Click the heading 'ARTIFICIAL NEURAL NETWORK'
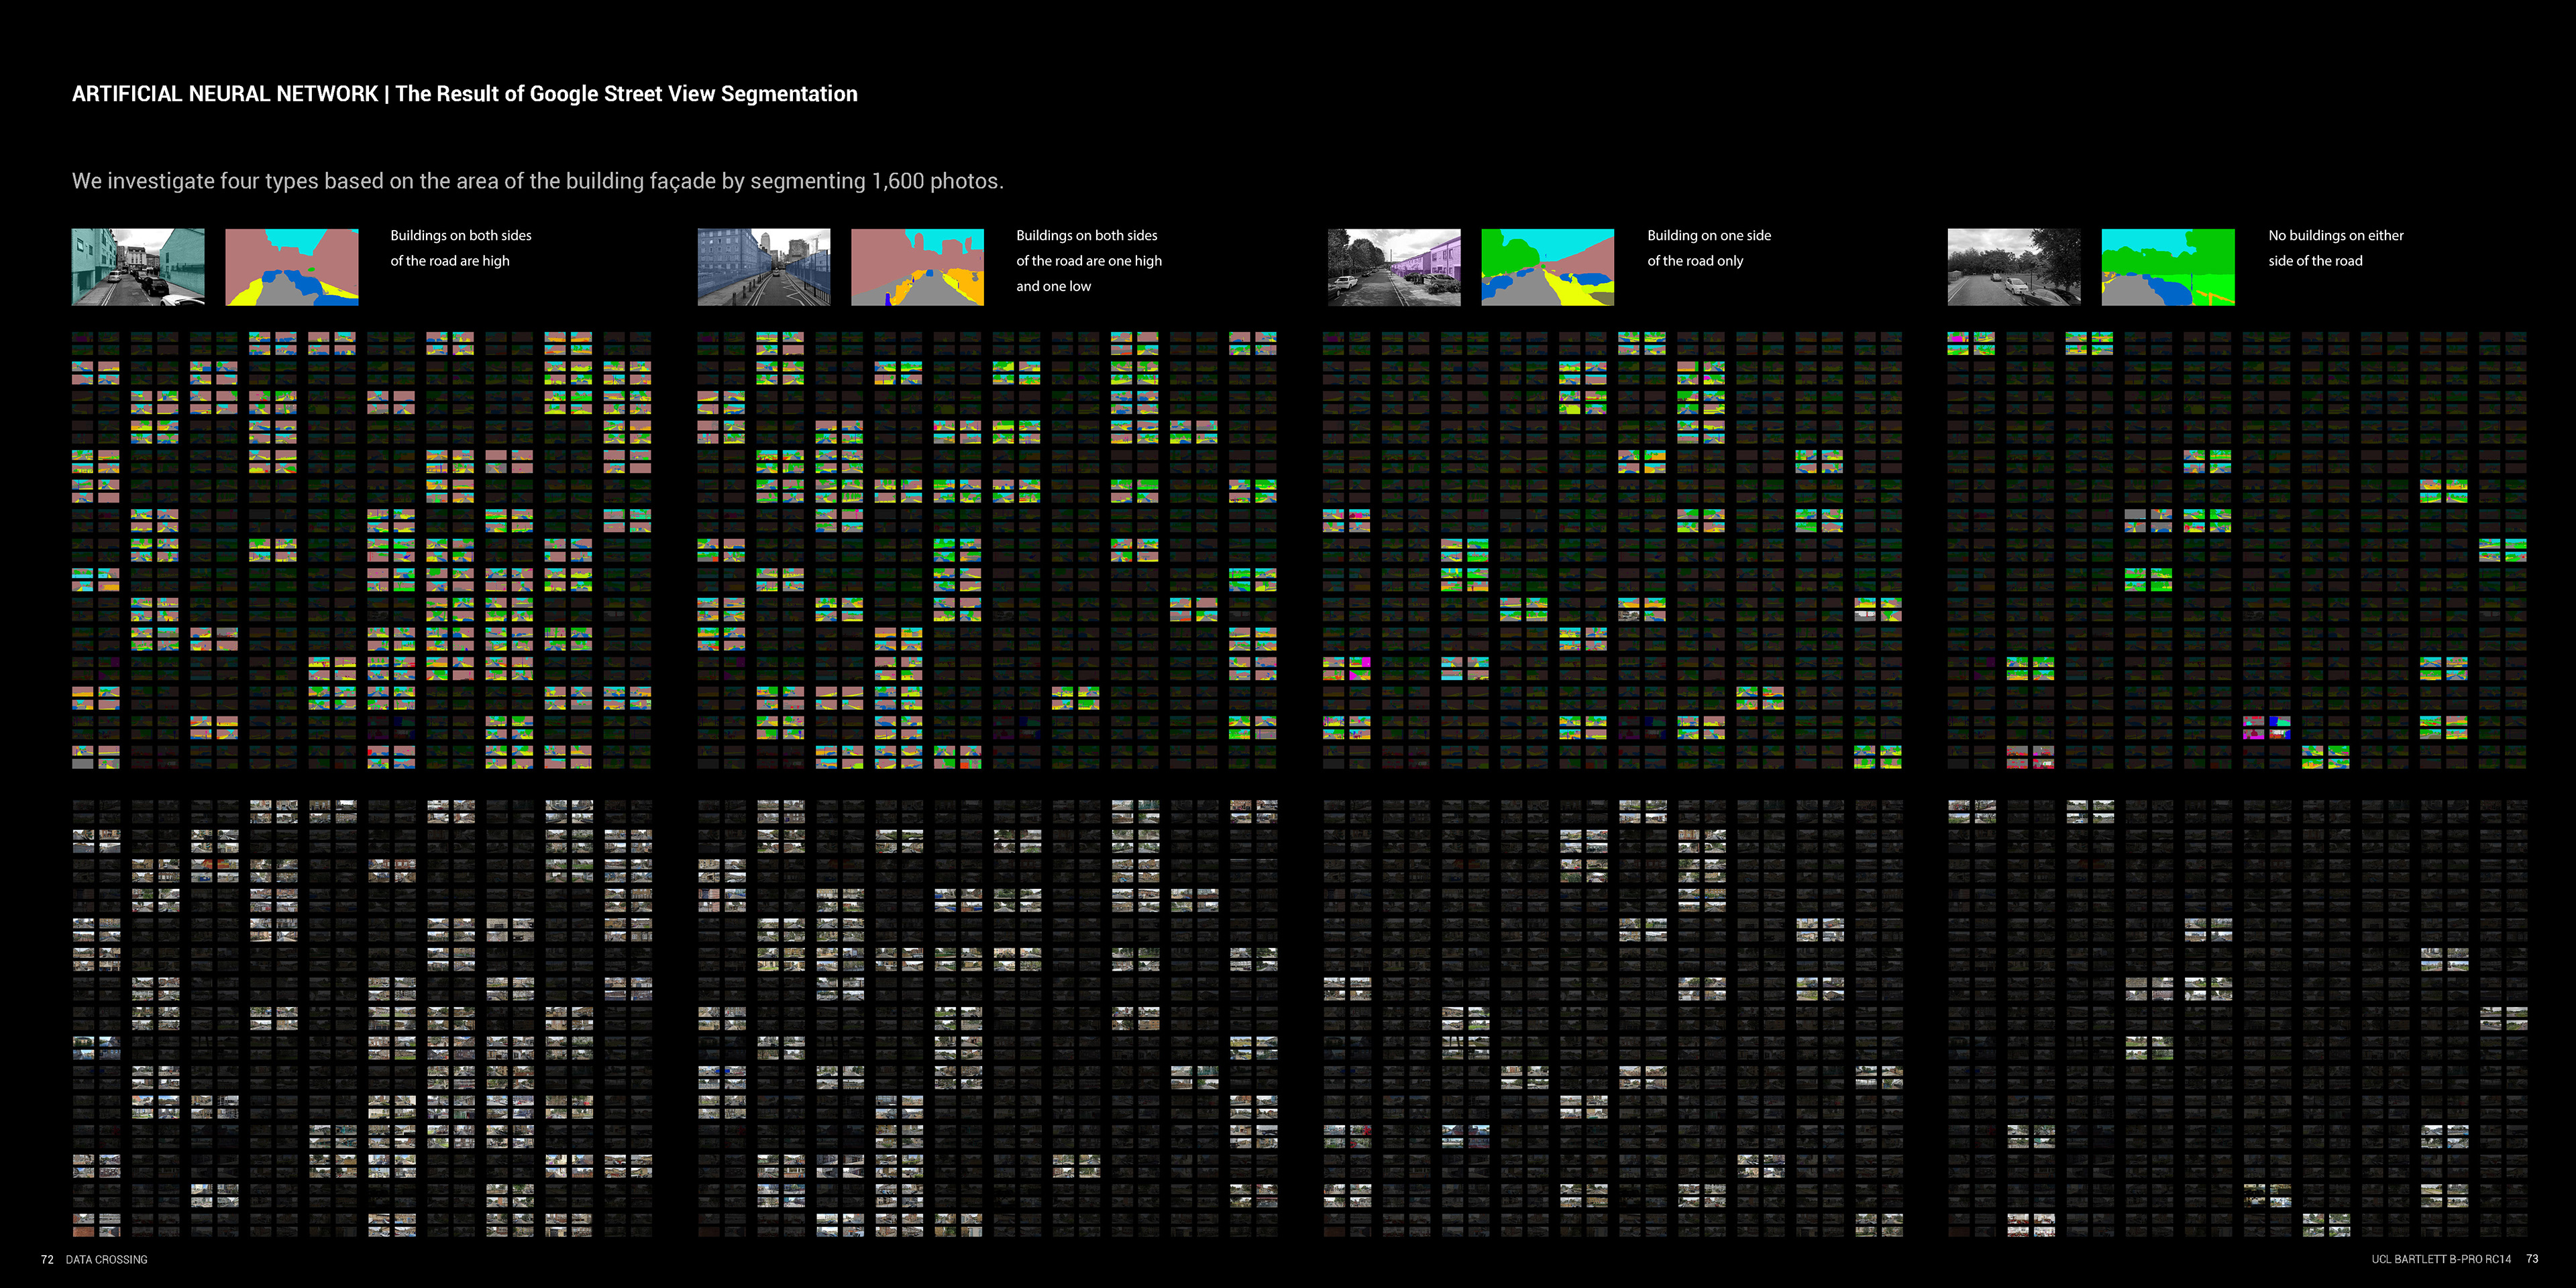The height and width of the screenshot is (1288, 2576). [x=225, y=94]
